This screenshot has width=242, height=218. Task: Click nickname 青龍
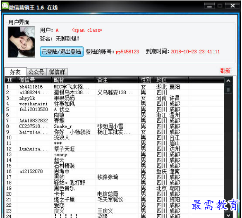pyautogui.click(x=59, y=121)
